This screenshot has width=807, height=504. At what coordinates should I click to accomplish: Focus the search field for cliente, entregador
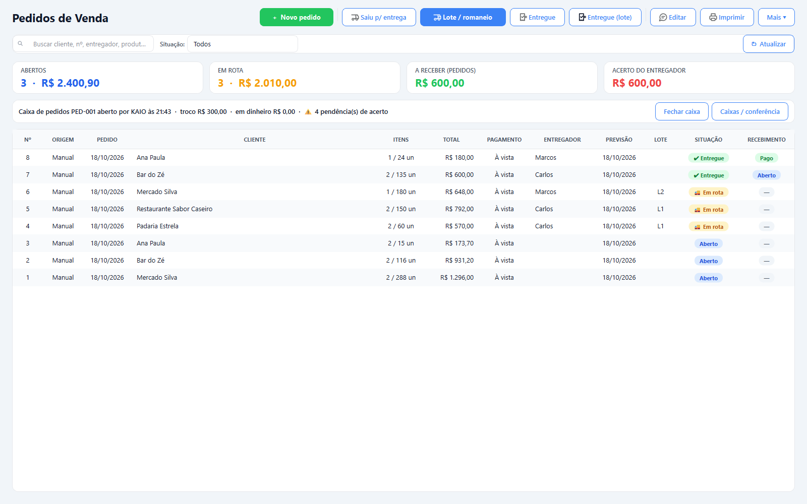tap(83, 44)
